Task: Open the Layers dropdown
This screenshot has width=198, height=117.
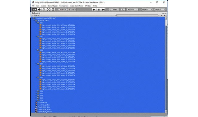Action: [147, 10]
